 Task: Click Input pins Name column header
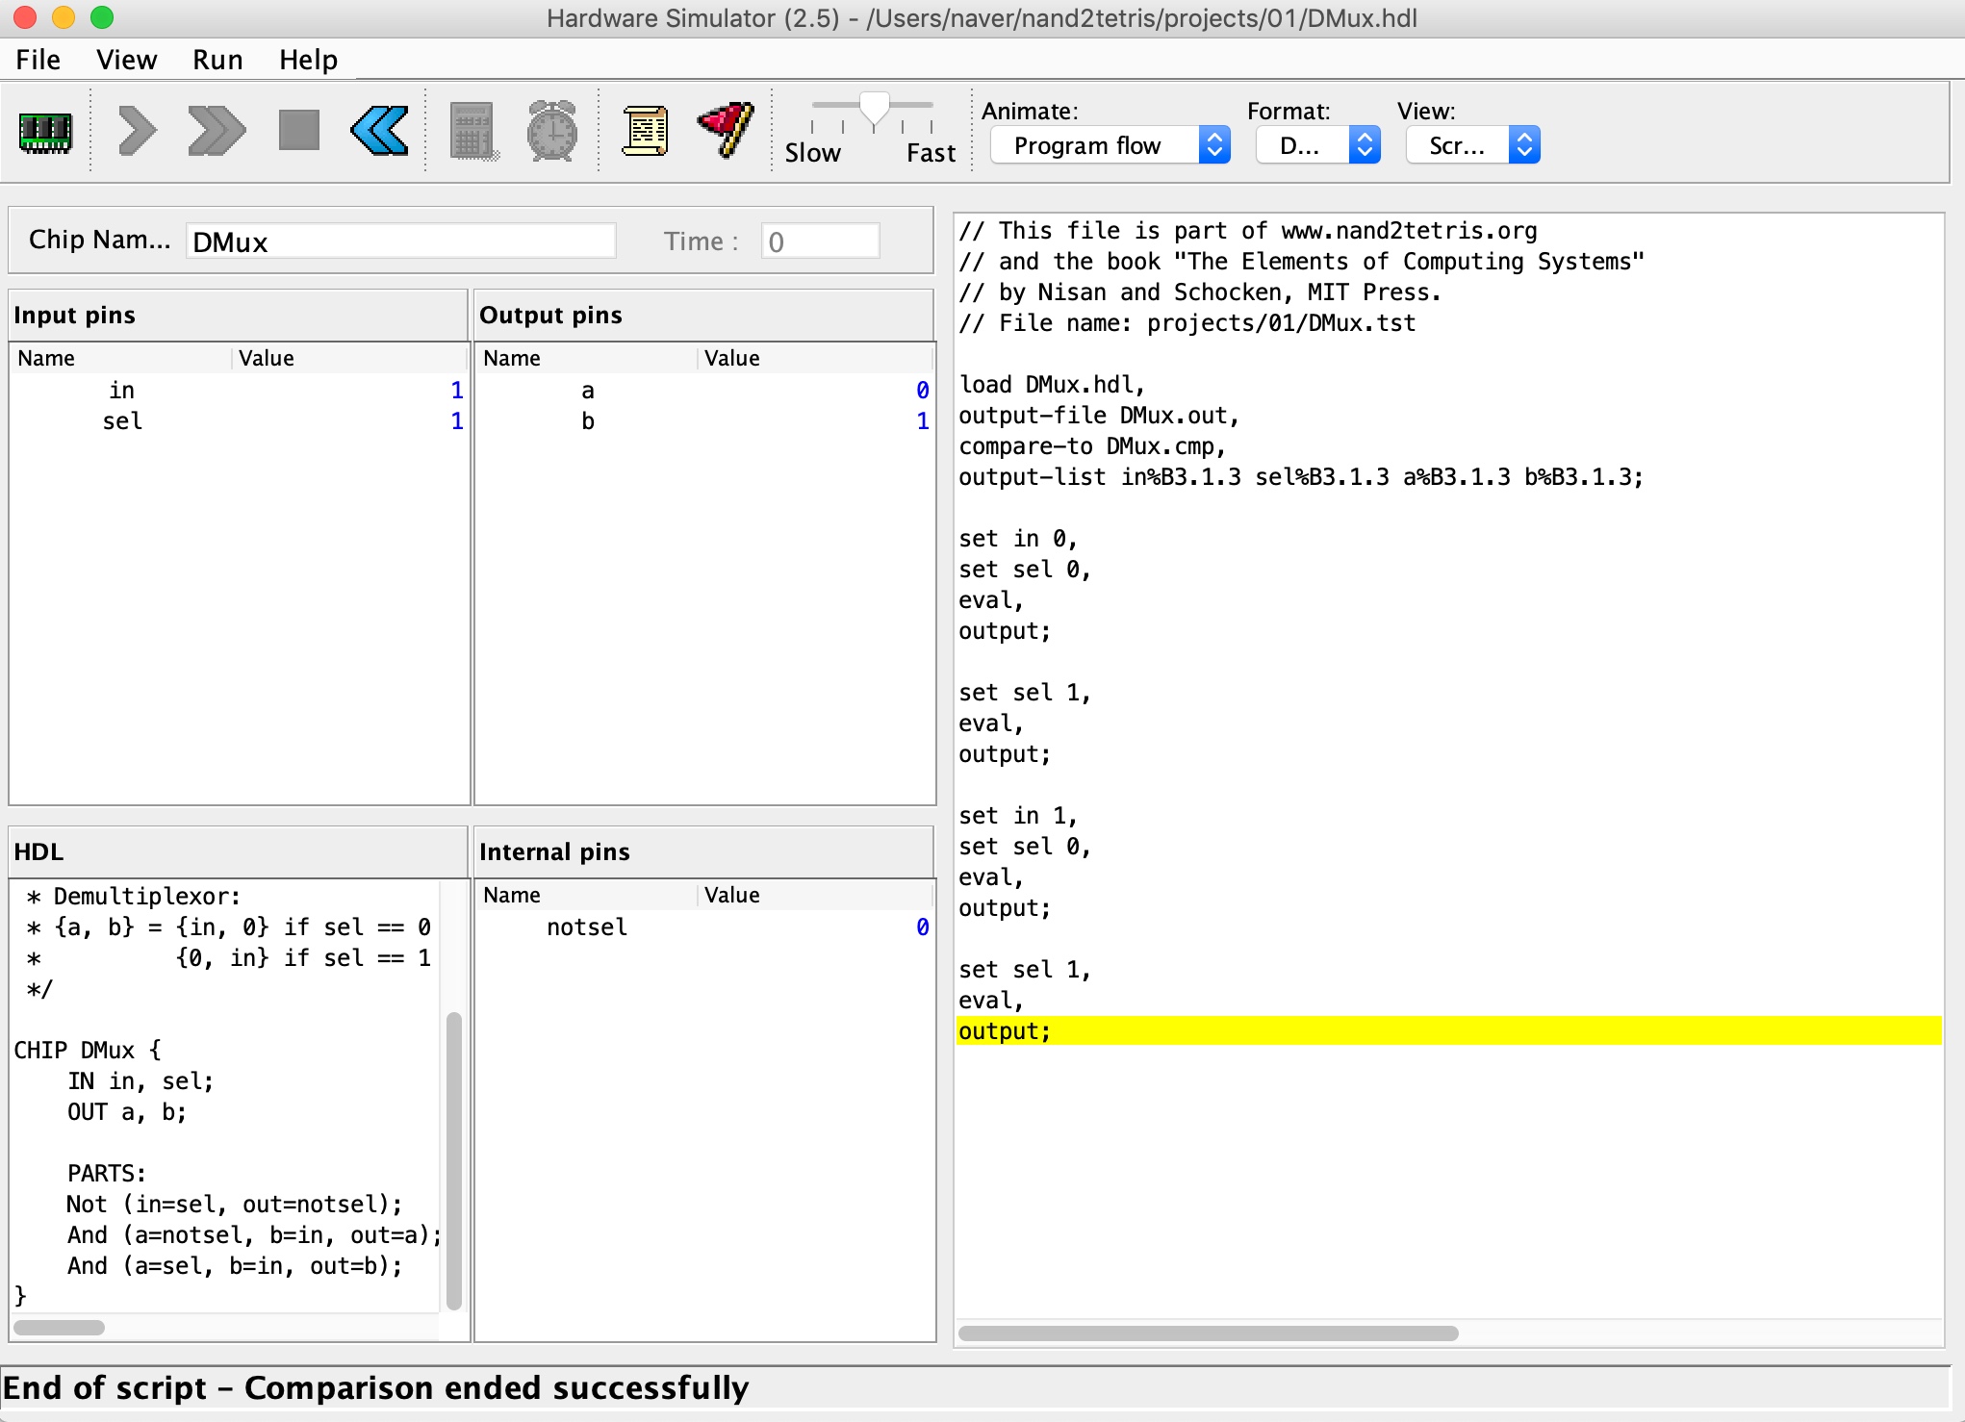[122, 358]
